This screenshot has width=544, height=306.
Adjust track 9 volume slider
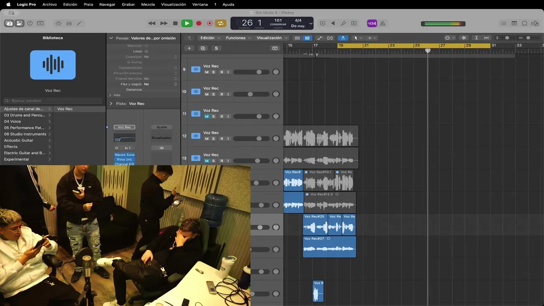coord(251,72)
